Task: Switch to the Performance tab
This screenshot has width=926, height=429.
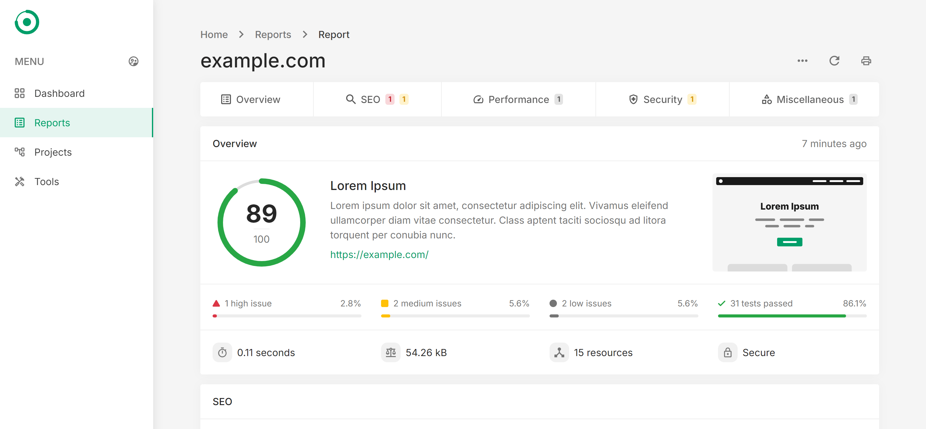Action: [519, 99]
